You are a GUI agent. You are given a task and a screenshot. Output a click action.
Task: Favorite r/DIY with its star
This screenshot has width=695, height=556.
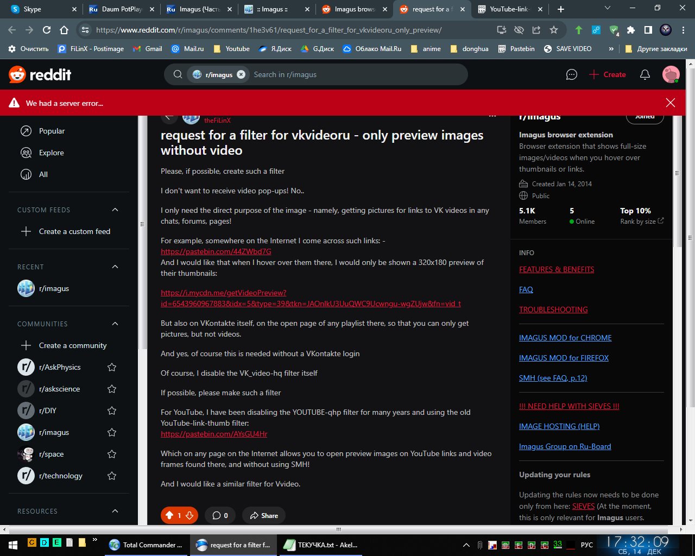tap(112, 410)
